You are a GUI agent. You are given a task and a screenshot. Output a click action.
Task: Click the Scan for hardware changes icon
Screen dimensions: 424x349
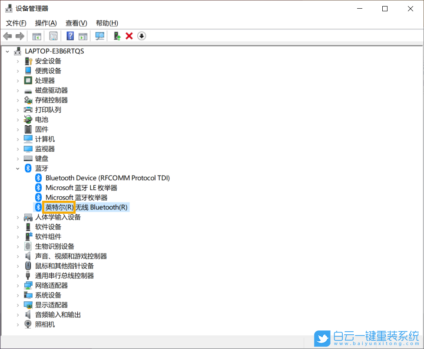99,36
